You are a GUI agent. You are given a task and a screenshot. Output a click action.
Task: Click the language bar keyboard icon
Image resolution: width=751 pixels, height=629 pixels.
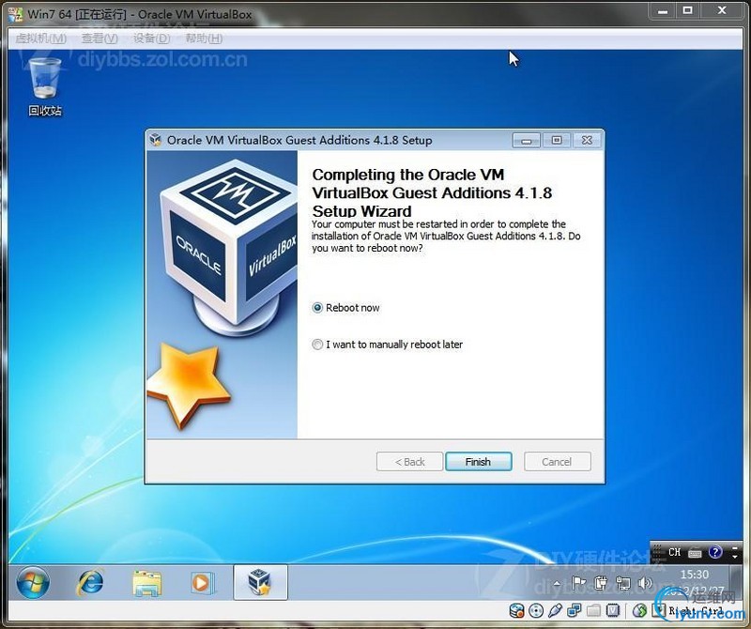[x=695, y=553]
